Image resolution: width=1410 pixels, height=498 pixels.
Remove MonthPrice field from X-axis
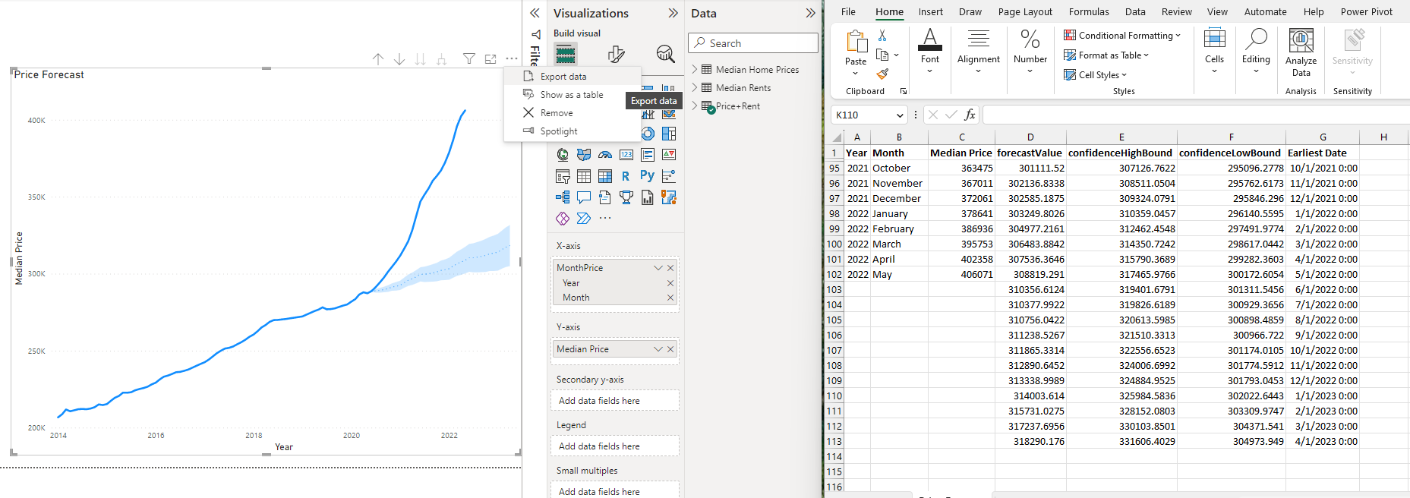click(670, 268)
